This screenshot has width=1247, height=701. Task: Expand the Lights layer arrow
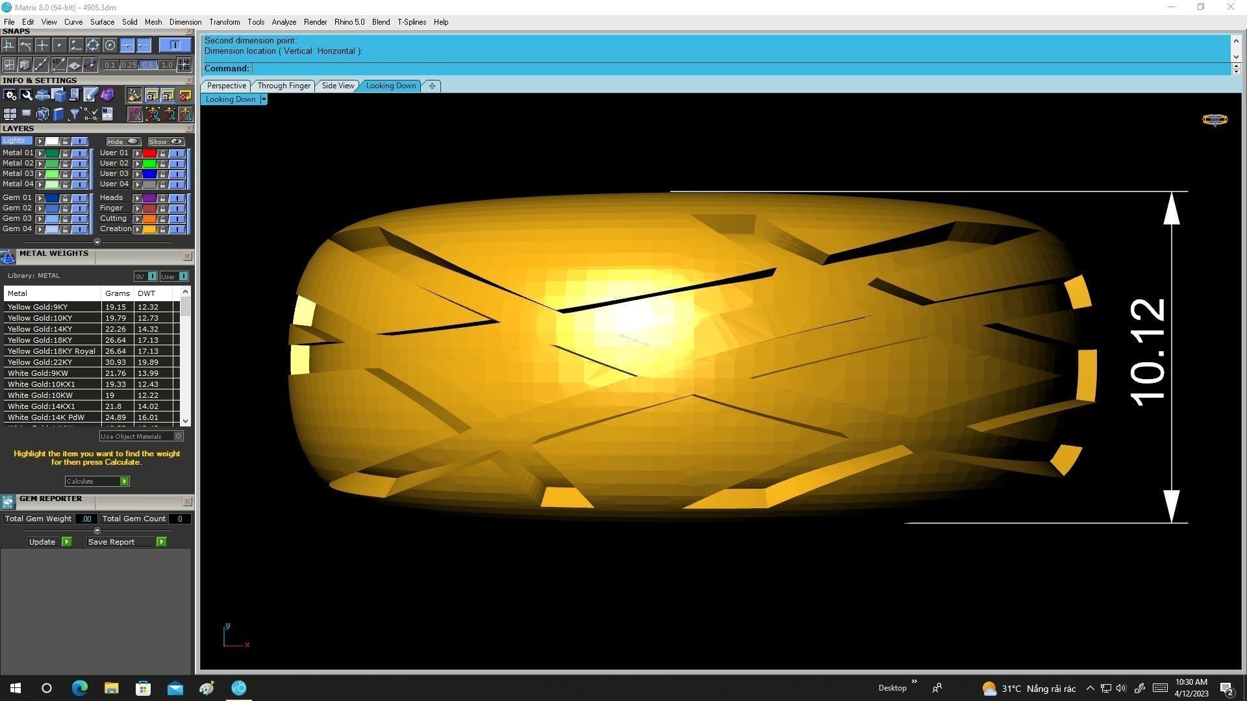click(40, 141)
